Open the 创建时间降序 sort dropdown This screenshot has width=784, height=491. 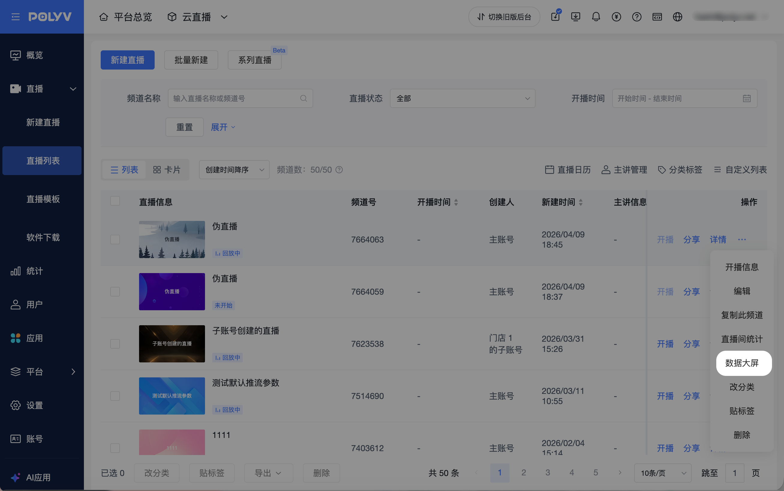click(x=234, y=170)
